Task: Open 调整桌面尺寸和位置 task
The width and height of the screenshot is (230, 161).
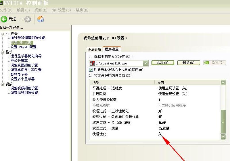Action: click(26, 70)
